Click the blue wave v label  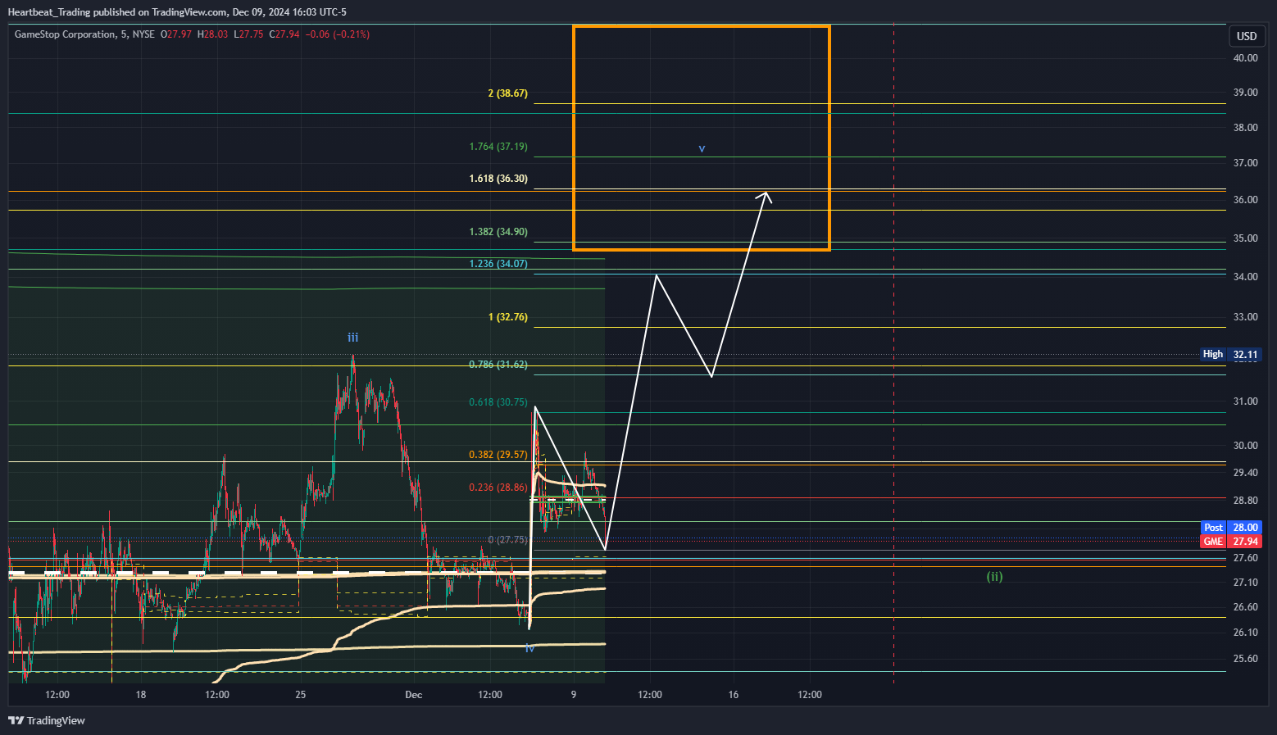[702, 149]
